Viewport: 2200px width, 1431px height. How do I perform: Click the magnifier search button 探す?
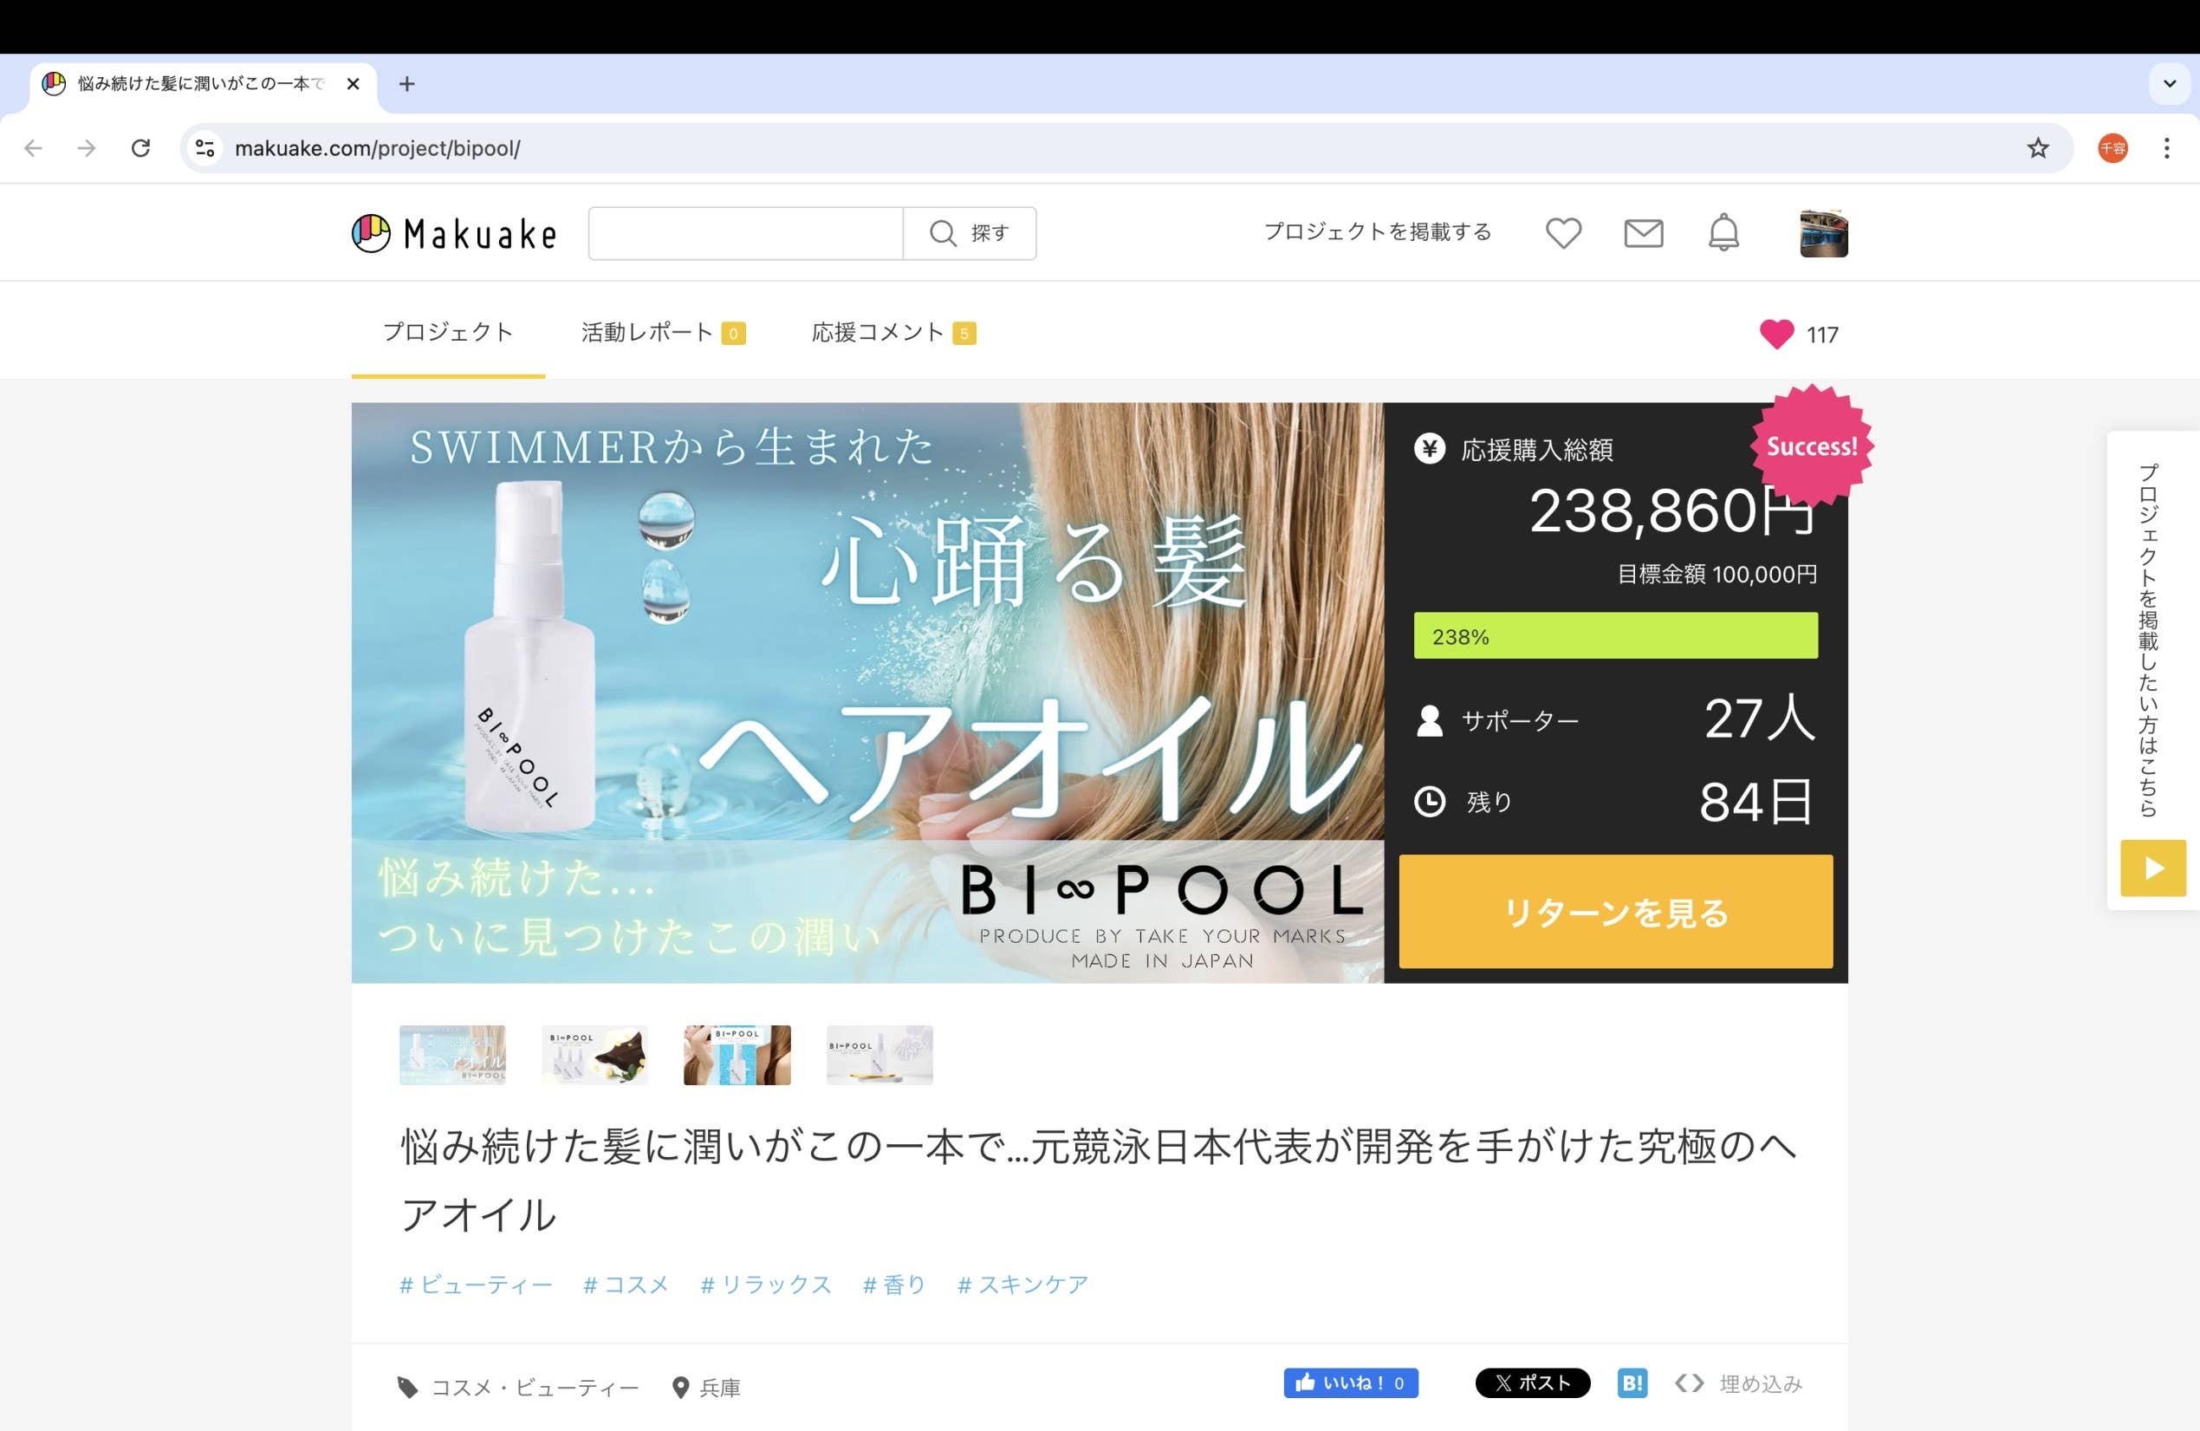click(969, 233)
